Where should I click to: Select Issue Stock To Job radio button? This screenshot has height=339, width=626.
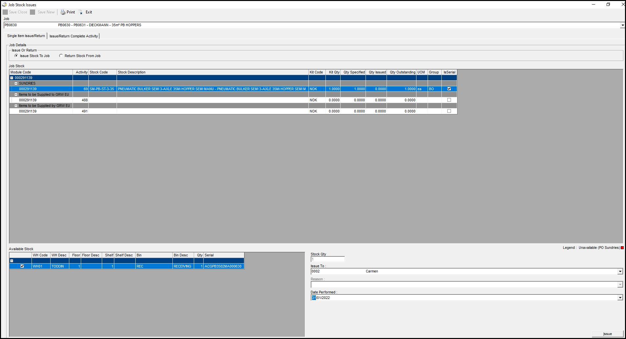click(x=16, y=56)
